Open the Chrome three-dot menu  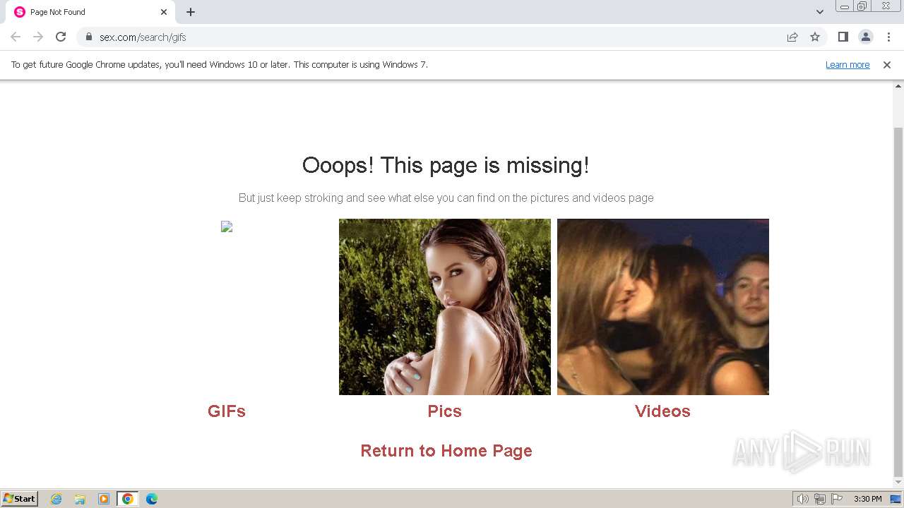coord(888,37)
